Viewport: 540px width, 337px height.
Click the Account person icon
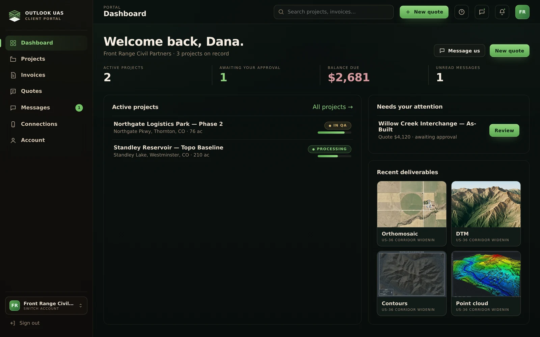[x=13, y=140]
